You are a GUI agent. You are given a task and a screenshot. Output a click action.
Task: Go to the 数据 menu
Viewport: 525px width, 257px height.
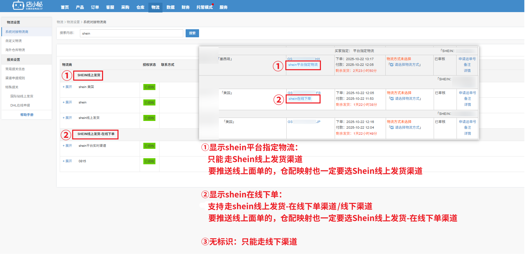(x=171, y=7)
